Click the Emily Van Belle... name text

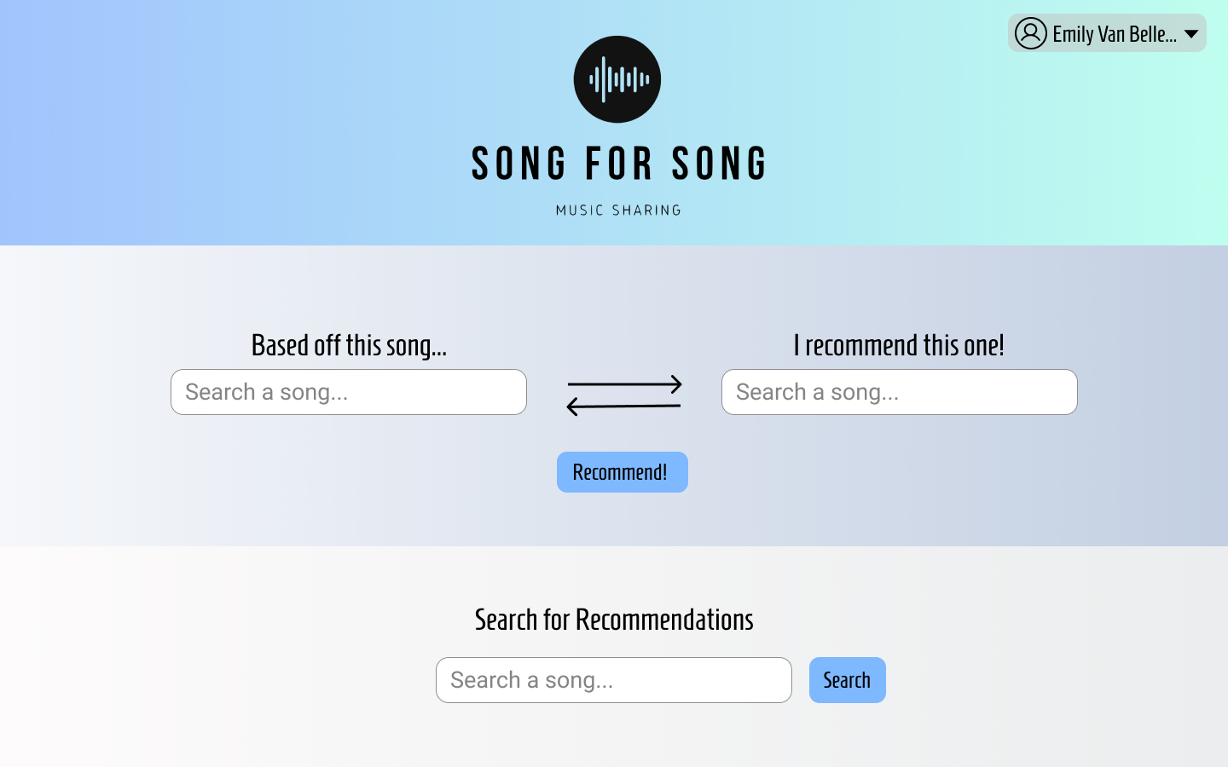[1115, 34]
